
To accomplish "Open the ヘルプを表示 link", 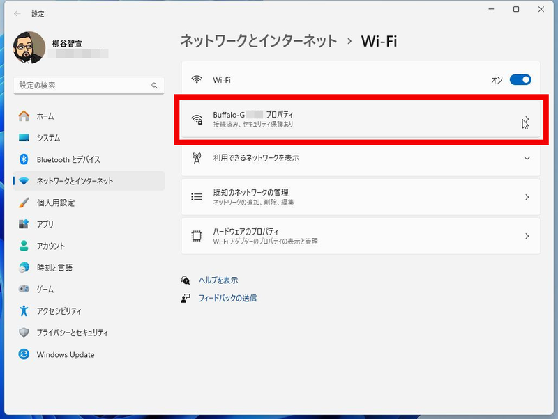I will pyautogui.click(x=218, y=280).
